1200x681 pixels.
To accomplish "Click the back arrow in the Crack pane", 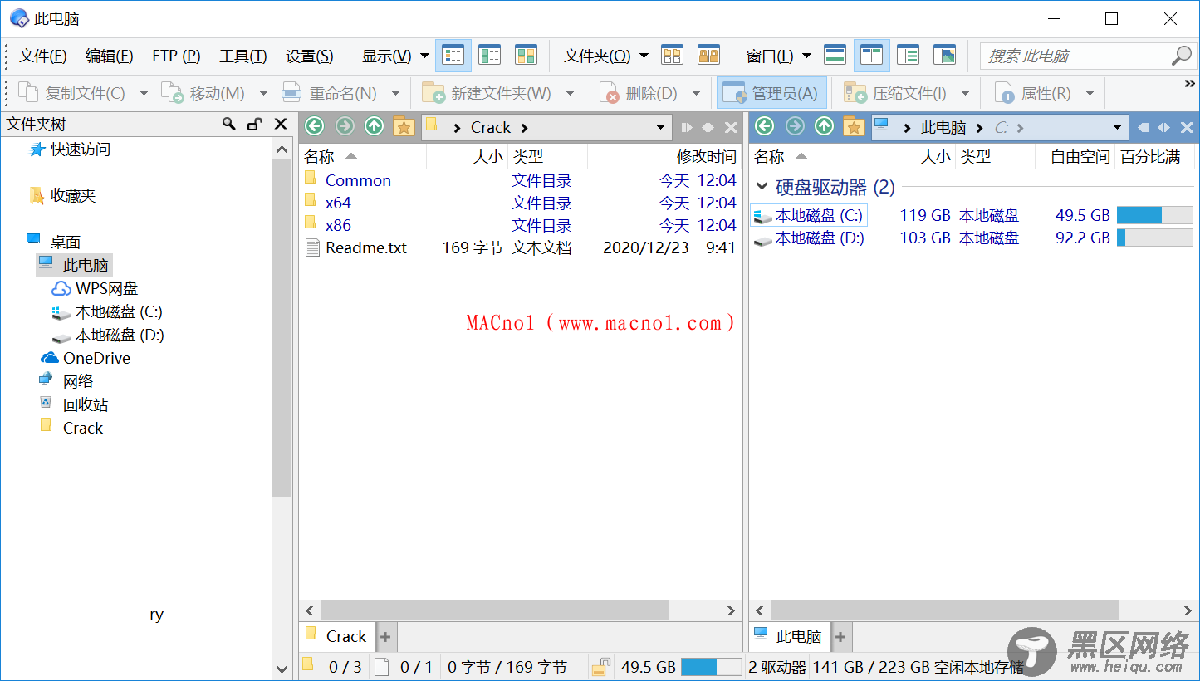I will coord(314,127).
